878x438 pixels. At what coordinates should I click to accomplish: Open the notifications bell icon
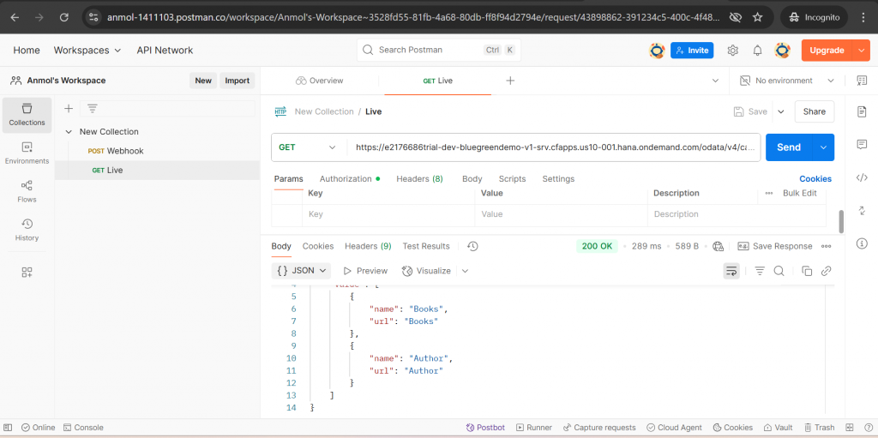(x=758, y=51)
